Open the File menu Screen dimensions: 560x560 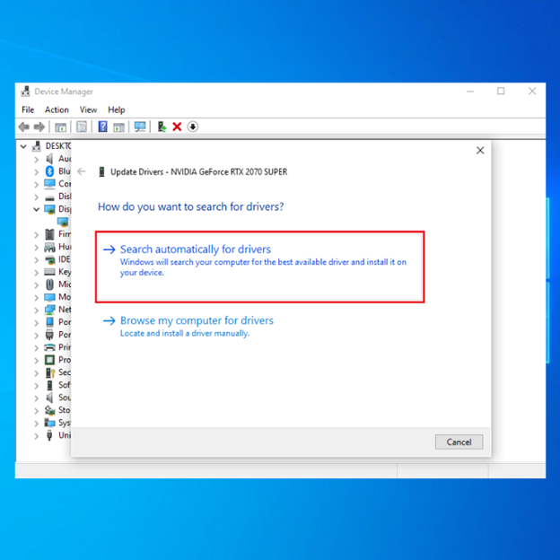[x=28, y=109]
